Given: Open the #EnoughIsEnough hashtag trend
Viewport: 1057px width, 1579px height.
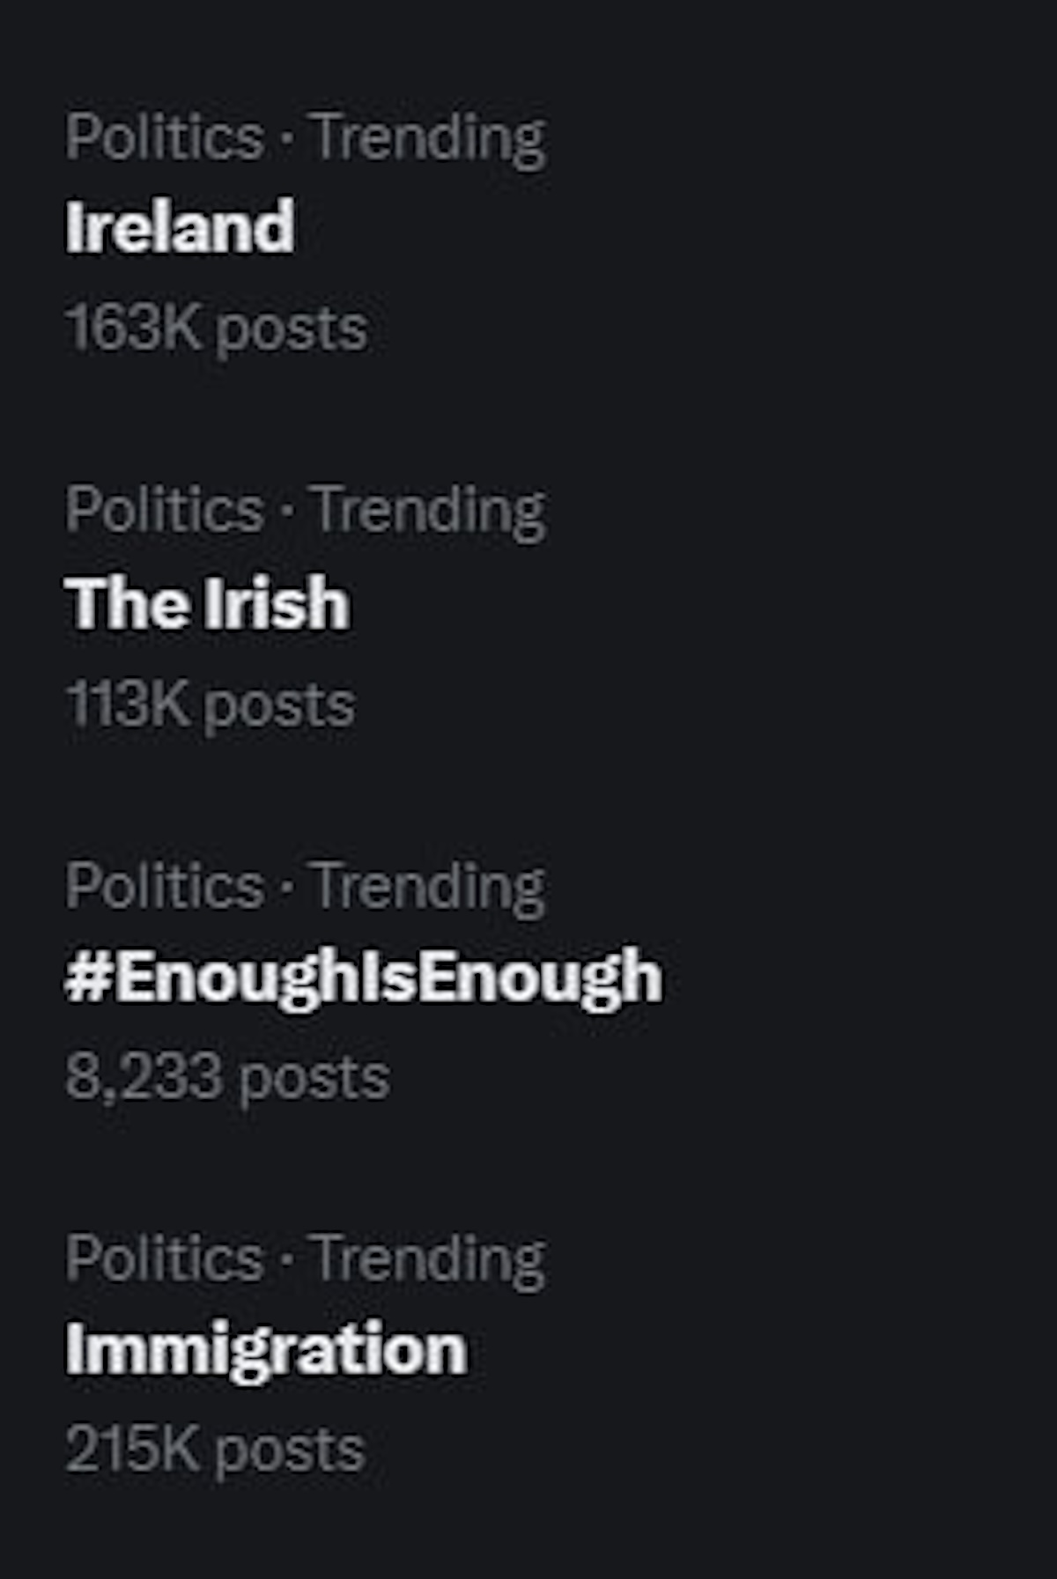Looking at the screenshot, I should (363, 977).
